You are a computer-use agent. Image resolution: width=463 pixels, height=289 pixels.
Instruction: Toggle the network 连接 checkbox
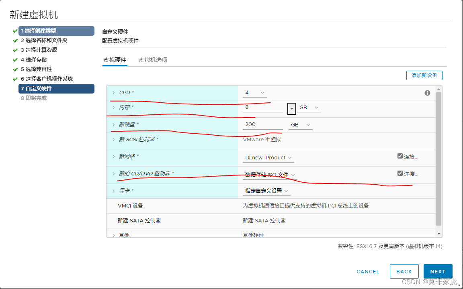[x=400, y=156]
